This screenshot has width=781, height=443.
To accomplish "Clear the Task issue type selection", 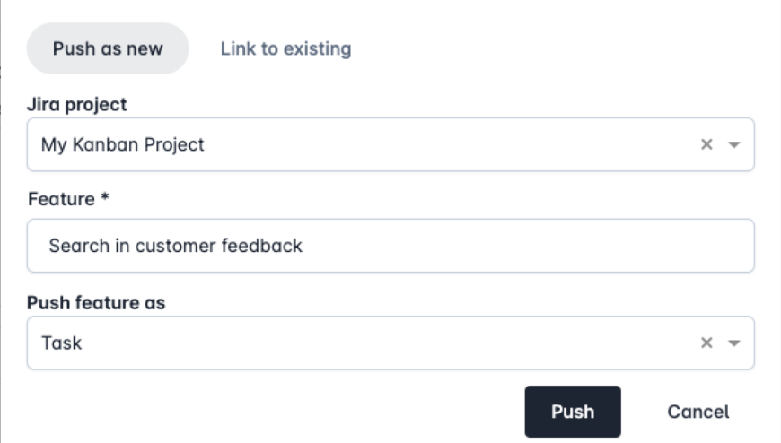I will pyautogui.click(x=706, y=343).
